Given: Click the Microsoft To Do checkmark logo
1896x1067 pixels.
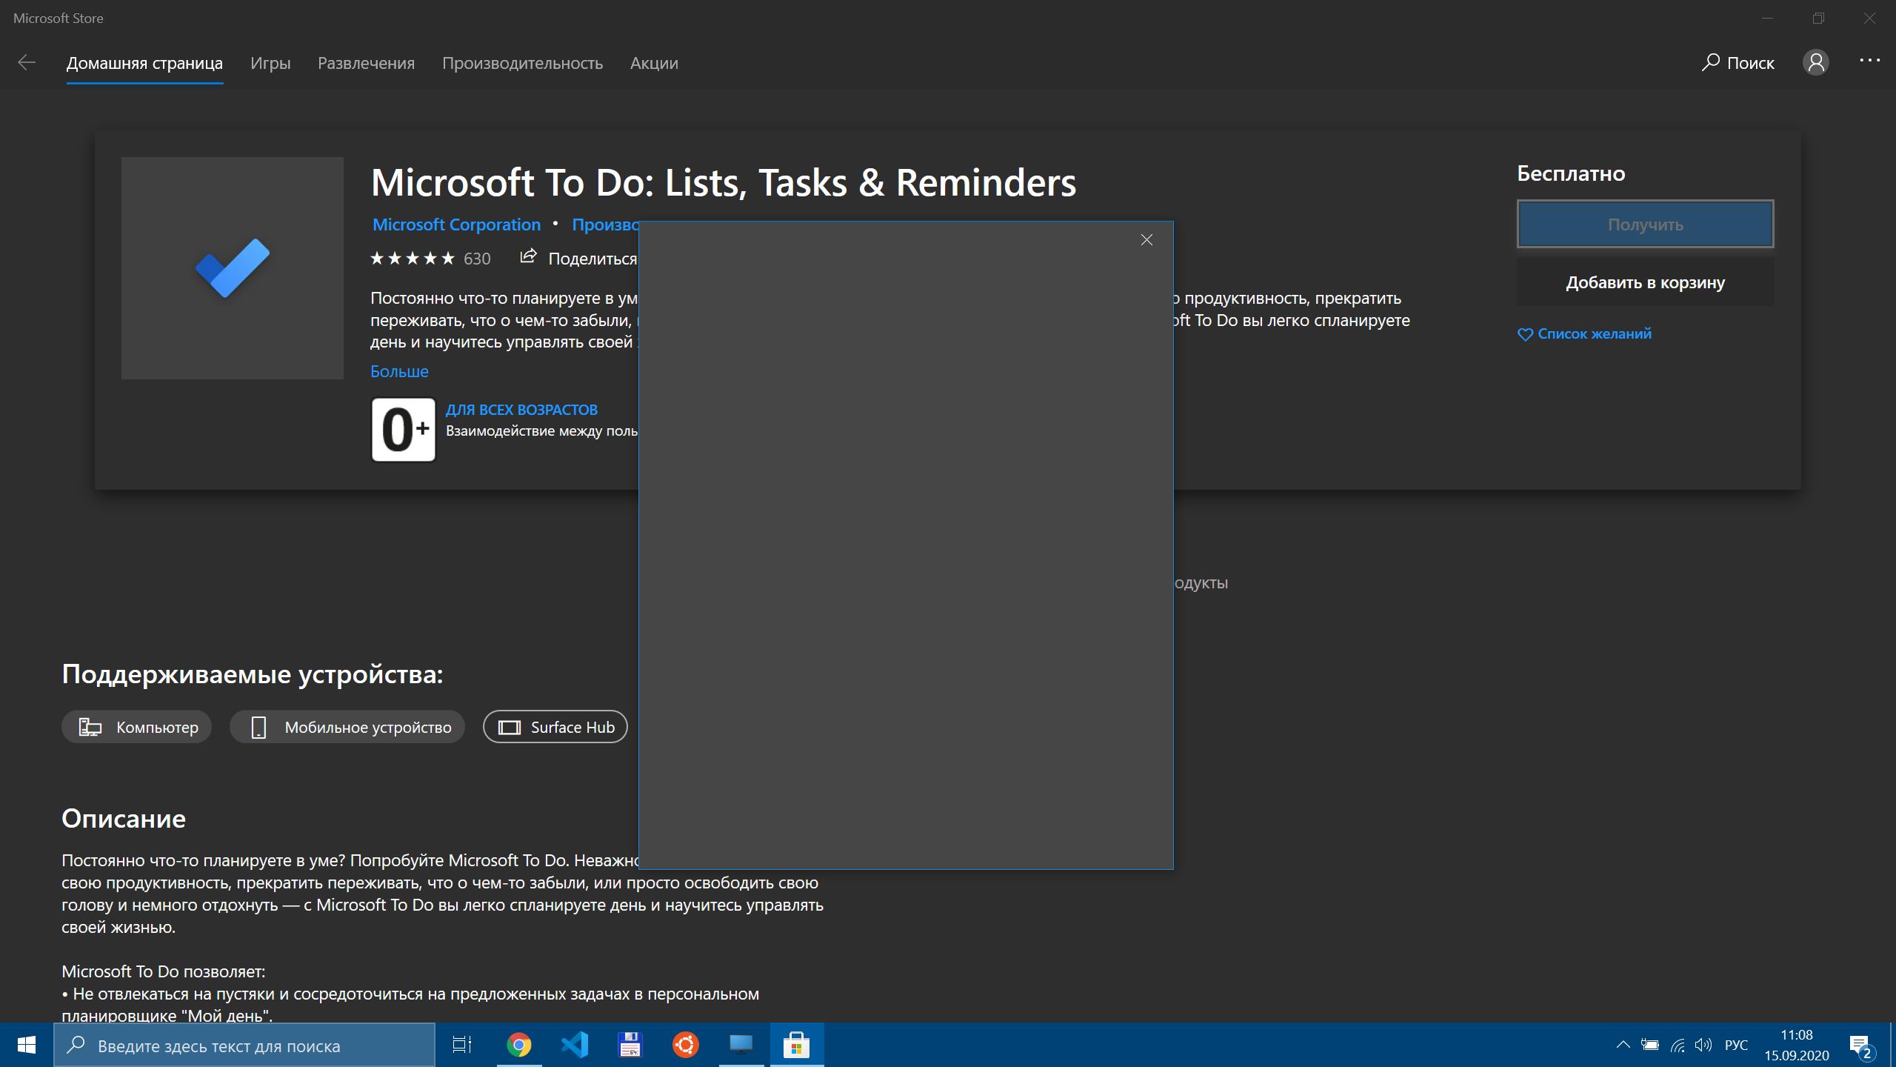Looking at the screenshot, I should click(x=233, y=268).
